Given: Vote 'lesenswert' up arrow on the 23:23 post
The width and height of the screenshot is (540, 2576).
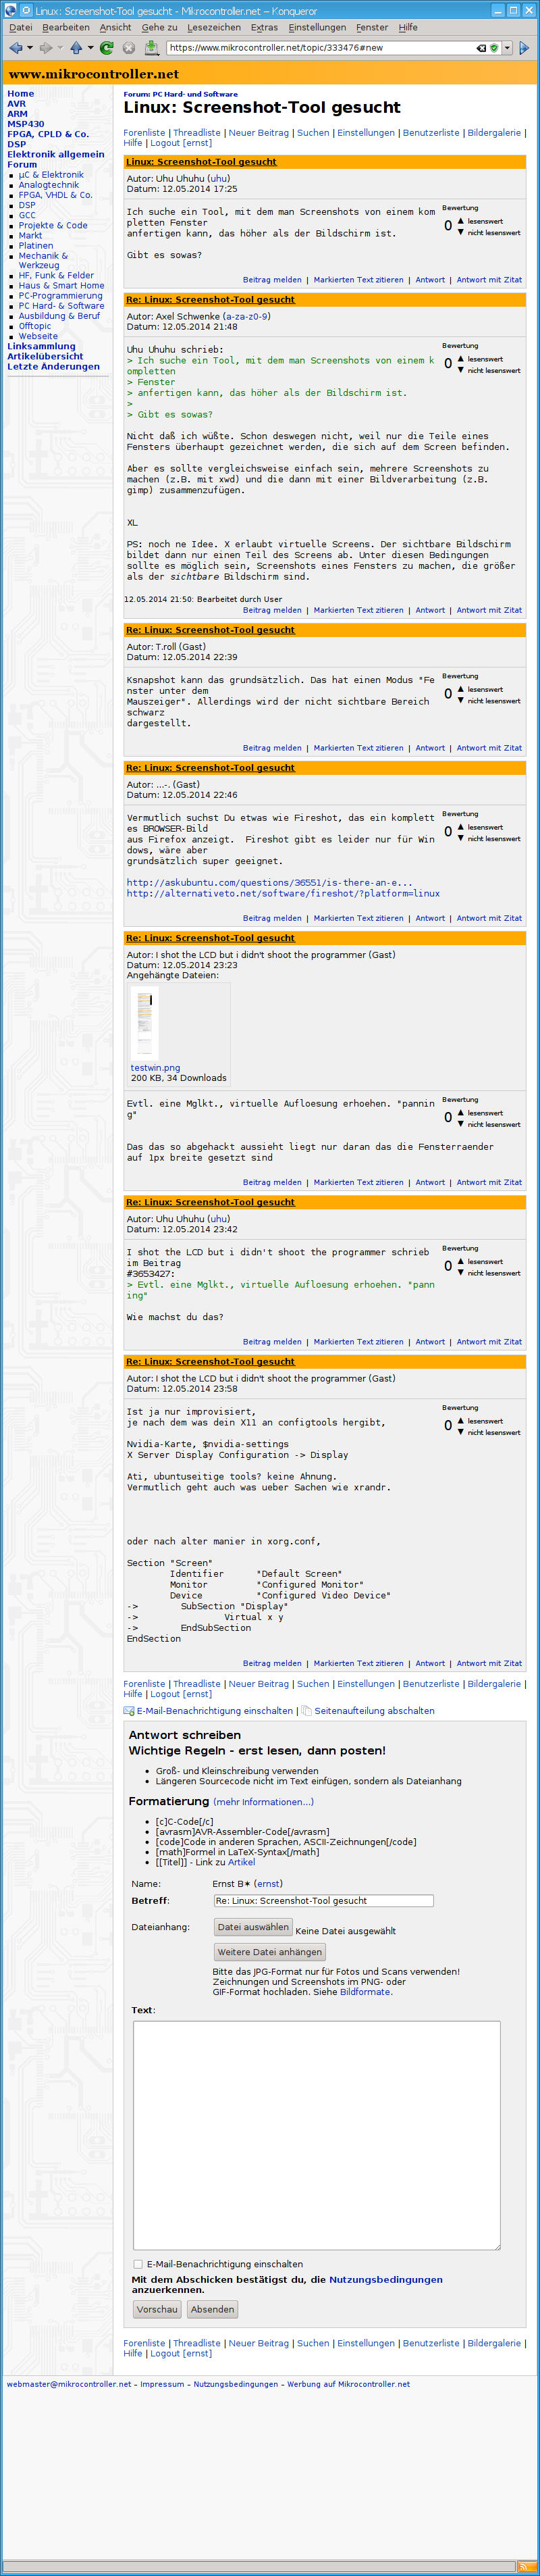Looking at the screenshot, I should point(461,1113).
